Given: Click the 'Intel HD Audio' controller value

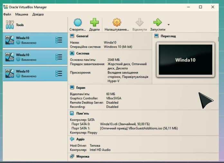Looking at the screenshot, I should (100, 150).
